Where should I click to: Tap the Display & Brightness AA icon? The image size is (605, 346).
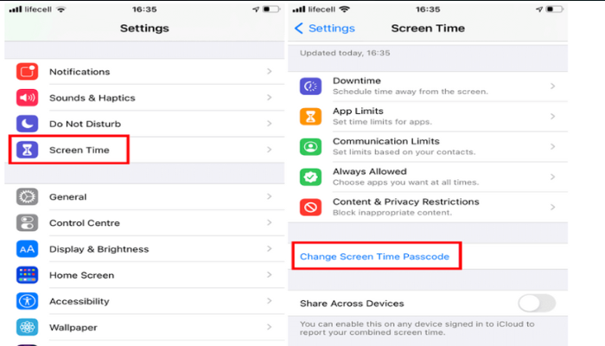pyautogui.click(x=27, y=249)
